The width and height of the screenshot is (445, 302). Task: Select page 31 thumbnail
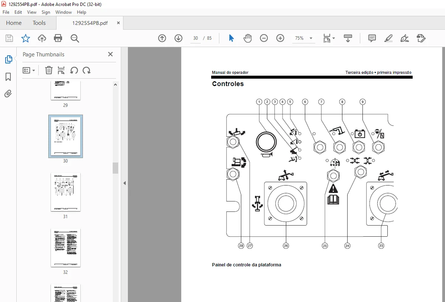coord(65,192)
